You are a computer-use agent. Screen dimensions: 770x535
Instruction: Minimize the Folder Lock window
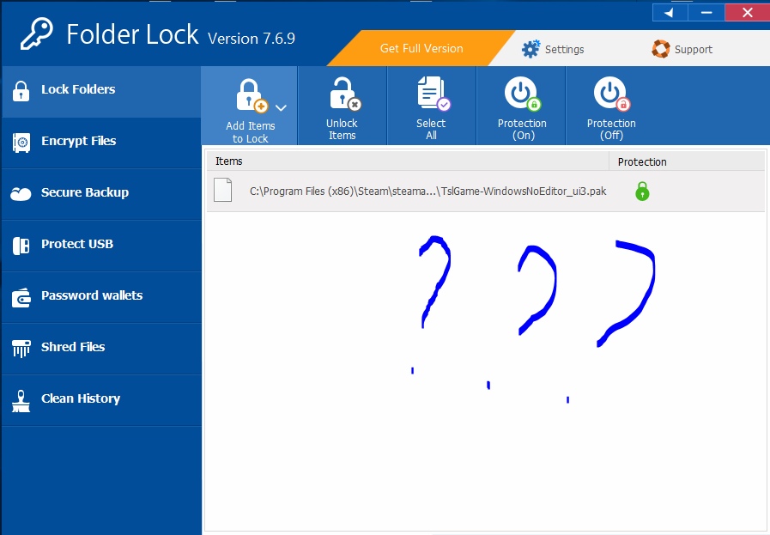(x=706, y=12)
